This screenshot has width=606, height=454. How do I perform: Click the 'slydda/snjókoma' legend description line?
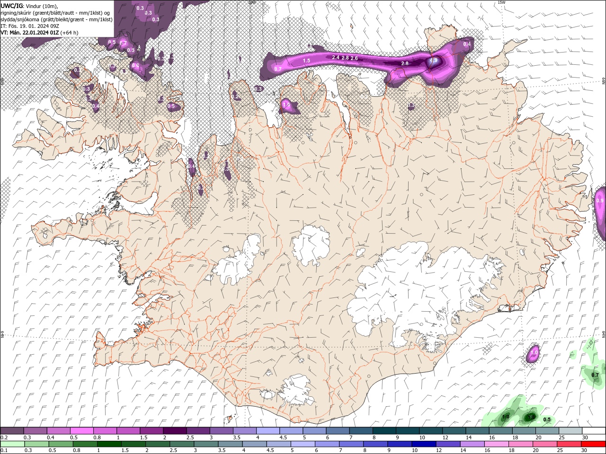click(56, 19)
